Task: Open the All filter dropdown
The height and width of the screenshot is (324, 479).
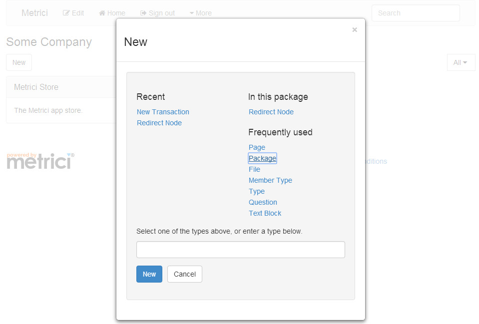Action: [x=461, y=62]
